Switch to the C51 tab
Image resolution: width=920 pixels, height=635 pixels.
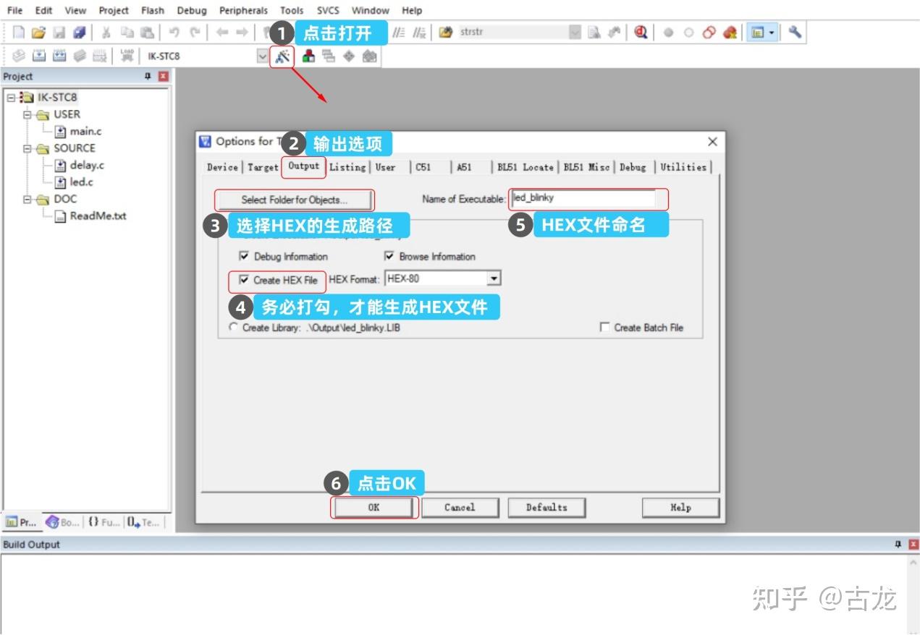coord(423,167)
